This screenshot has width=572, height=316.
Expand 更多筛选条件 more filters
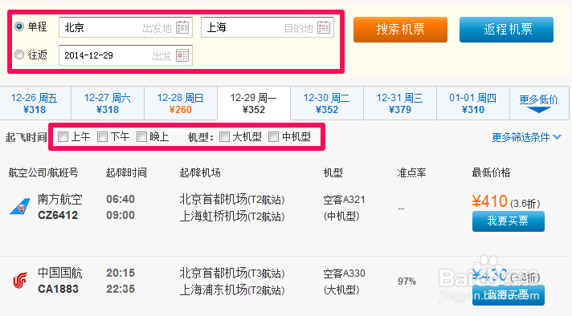coord(526,137)
